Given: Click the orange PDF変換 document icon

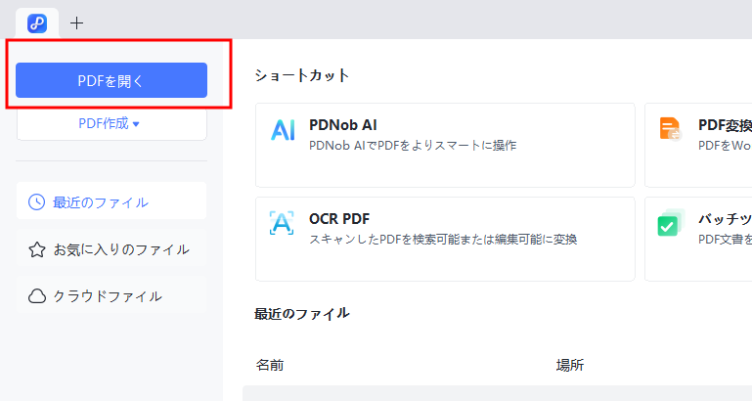Looking at the screenshot, I should click(670, 129).
